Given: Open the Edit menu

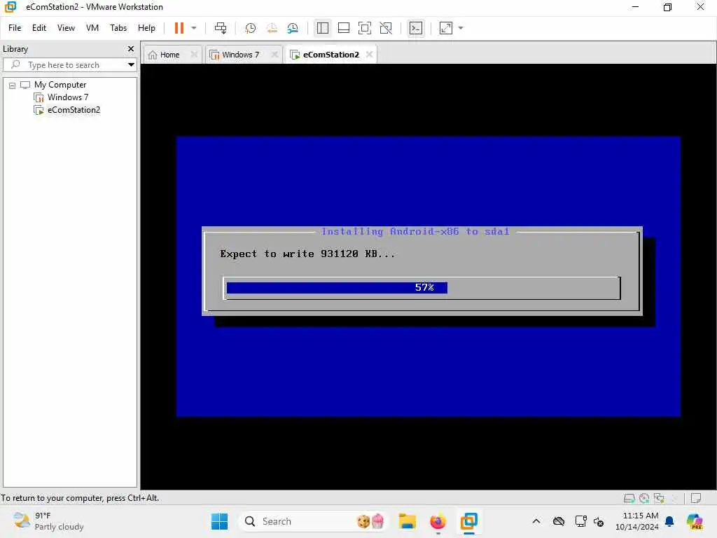Looking at the screenshot, I should 39,28.
